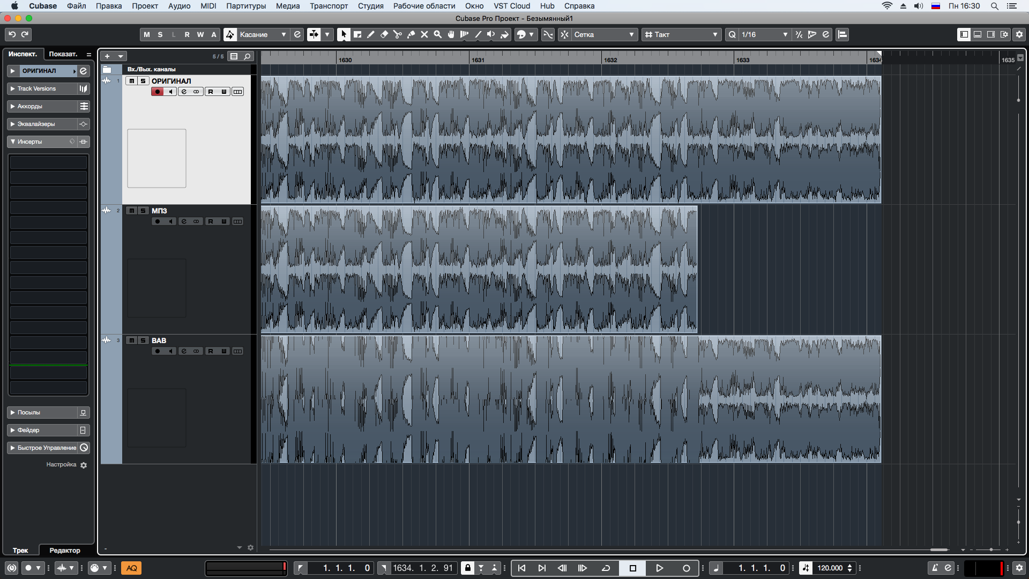Viewport: 1029px width, 579px height.
Task: Click the AQ button in transport
Action: pos(131,568)
